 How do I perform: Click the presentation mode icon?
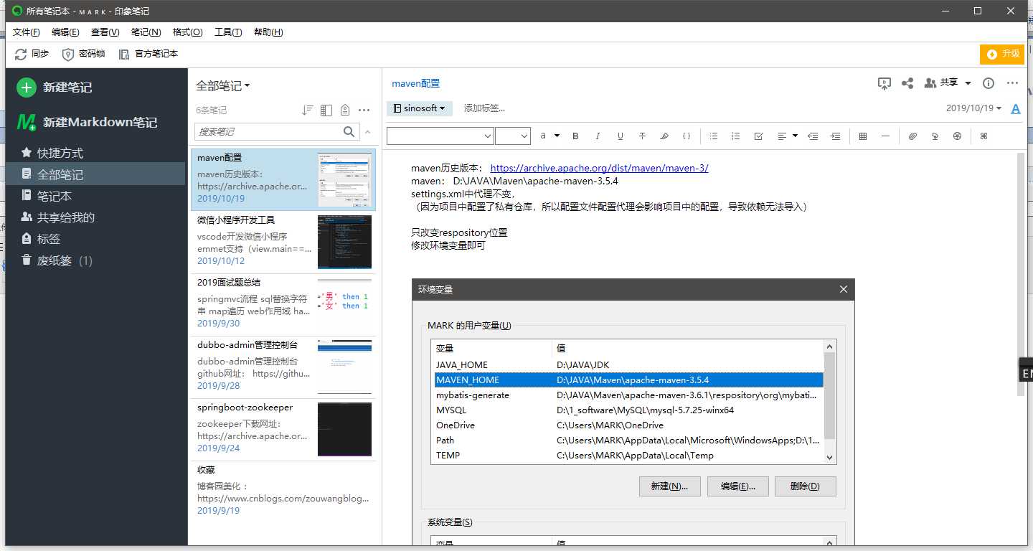885,83
